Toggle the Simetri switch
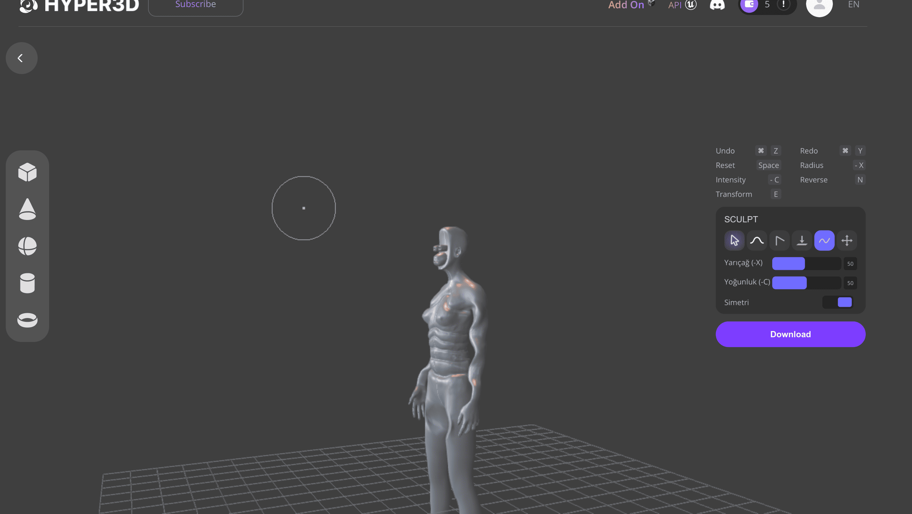Viewport: 912px width, 514px height. (x=838, y=302)
